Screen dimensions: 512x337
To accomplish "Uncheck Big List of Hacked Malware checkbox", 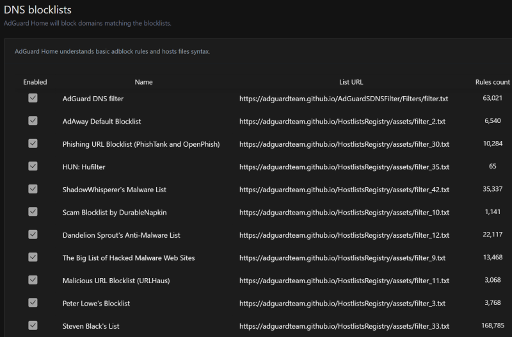I will pyautogui.click(x=33, y=258).
